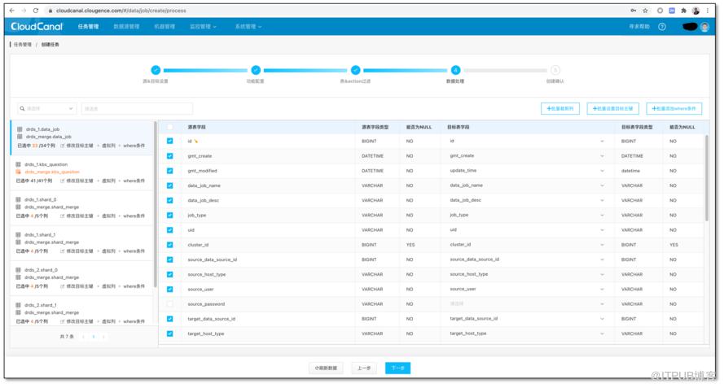Screen dimensions: 724x388
Task: Click the scrollbar of the left table list
Action: pyautogui.click(x=155, y=203)
